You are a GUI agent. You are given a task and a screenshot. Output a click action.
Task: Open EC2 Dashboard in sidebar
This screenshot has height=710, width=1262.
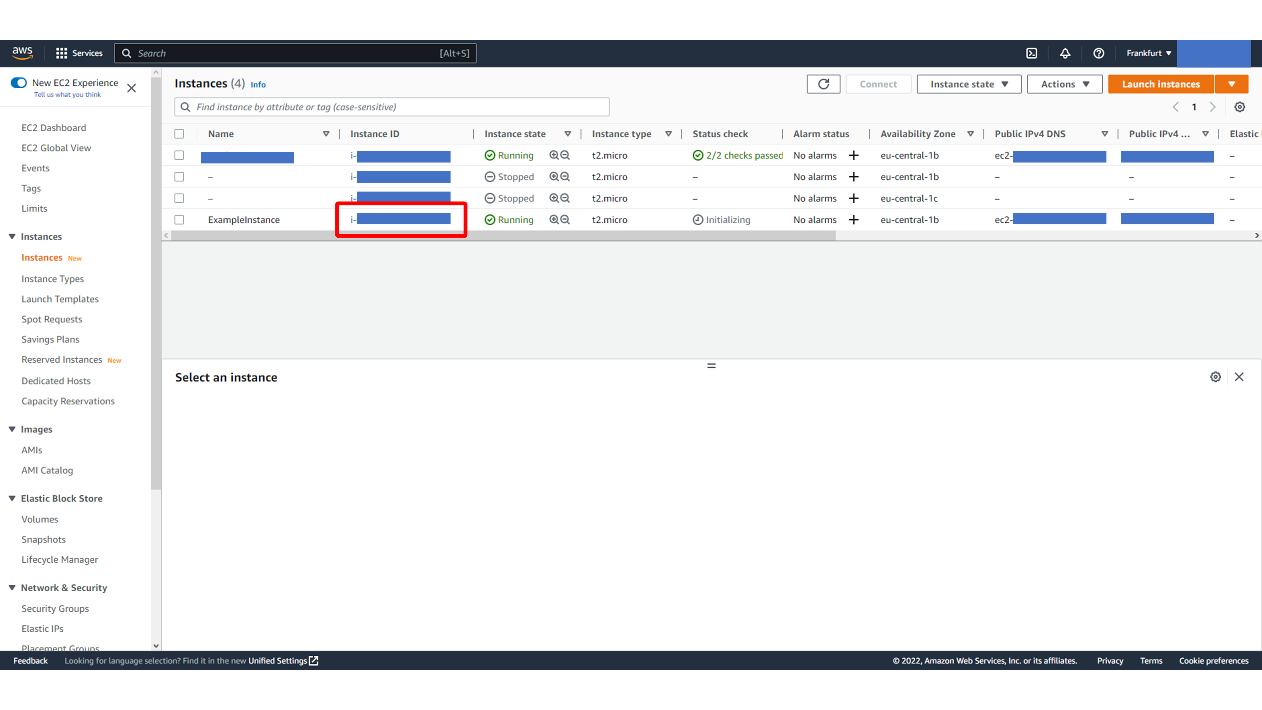pos(53,128)
